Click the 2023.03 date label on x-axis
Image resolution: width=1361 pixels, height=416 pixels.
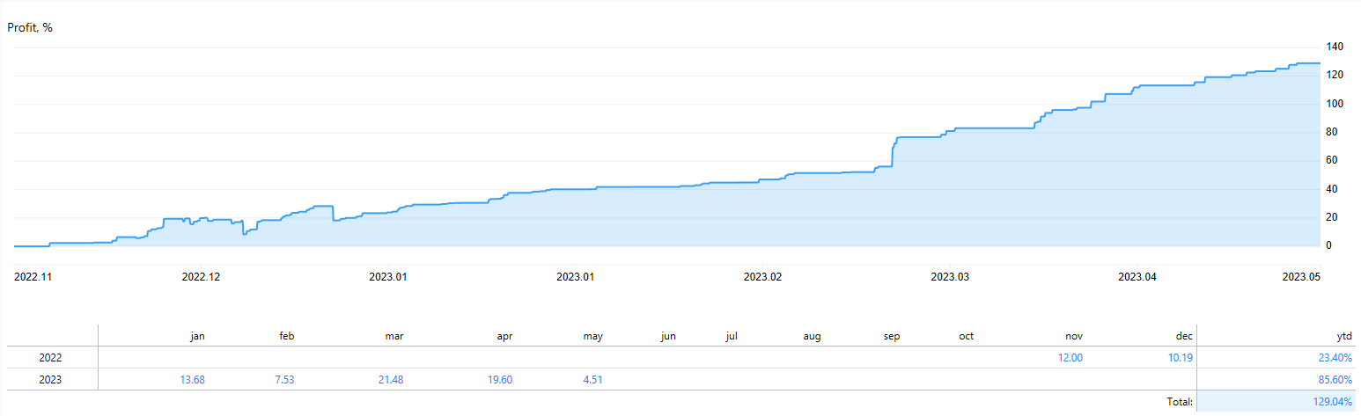coord(950,276)
